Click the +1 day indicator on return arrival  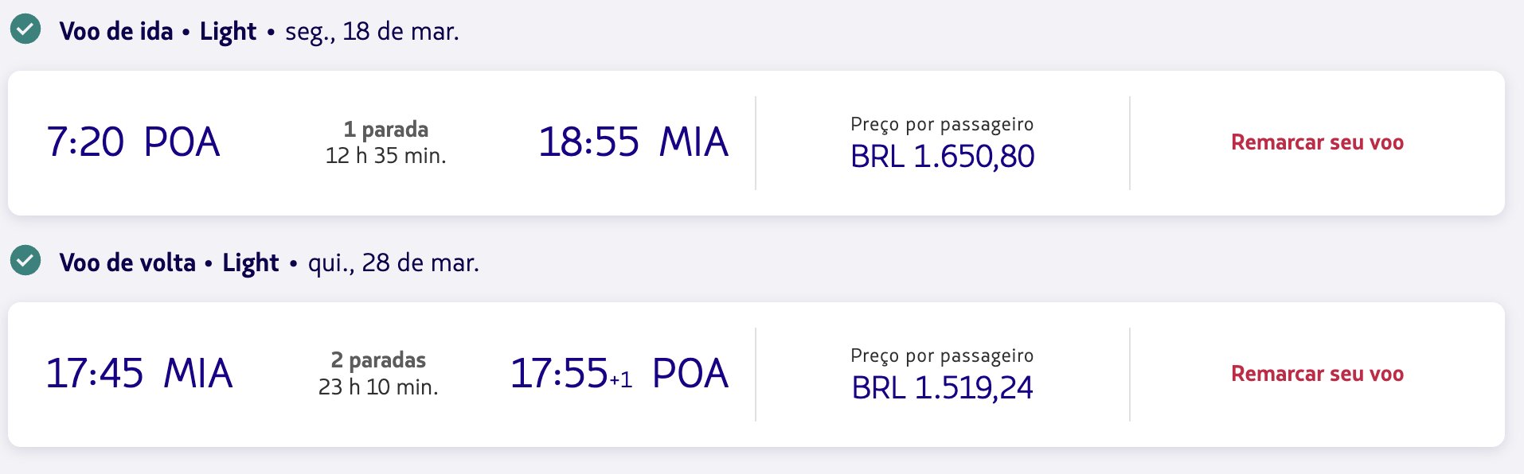[621, 380]
